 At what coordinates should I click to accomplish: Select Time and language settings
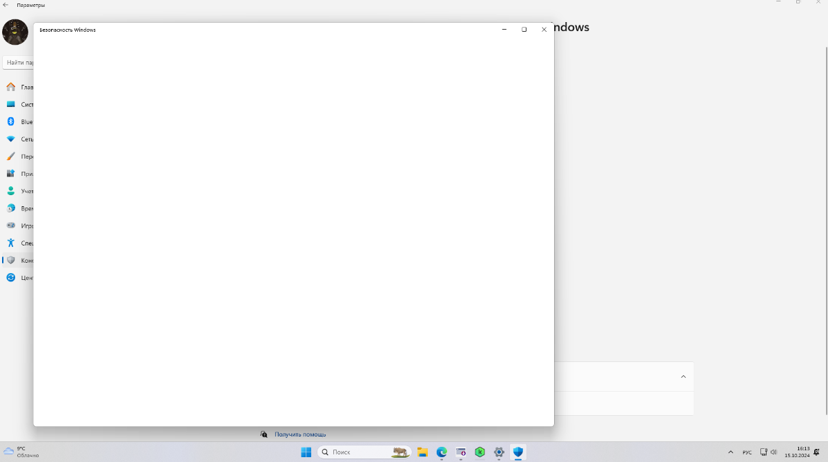pyautogui.click(x=11, y=208)
